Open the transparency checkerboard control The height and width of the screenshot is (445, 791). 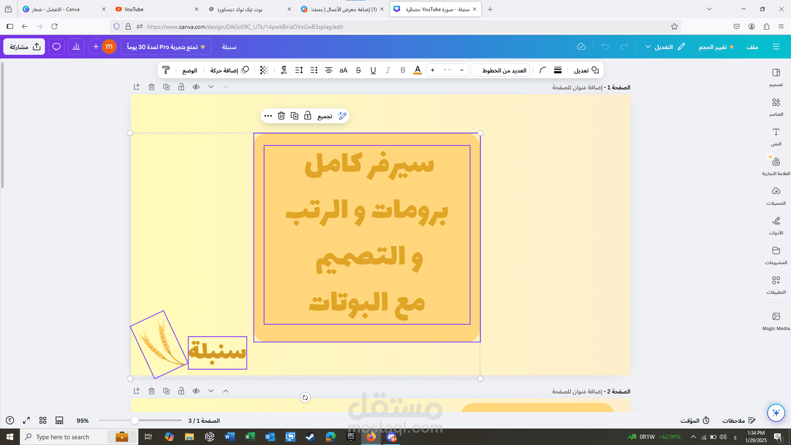tap(264, 70)
